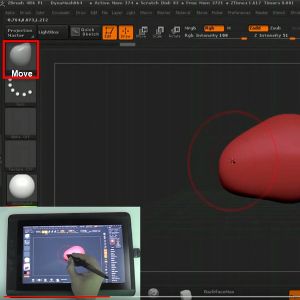This screenshot has height=300, width=300.
Task: Toggle Edit mode button
Action: coord(110,33)
